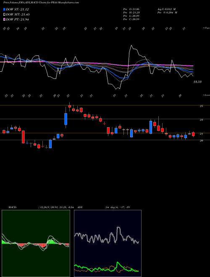Click the magenta DOW PT legend swatch
210x277 pixels.
(x=4, y=19)
